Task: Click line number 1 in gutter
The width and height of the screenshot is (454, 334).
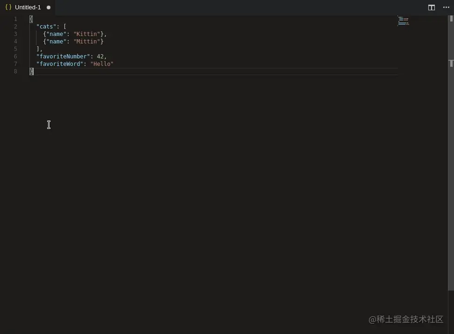Action: pyautogui.click(x=15, y=19)
